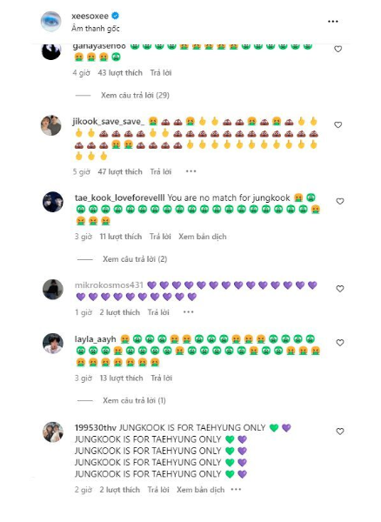Like the layla_aayh comment with the heart

tap(340, 343)
